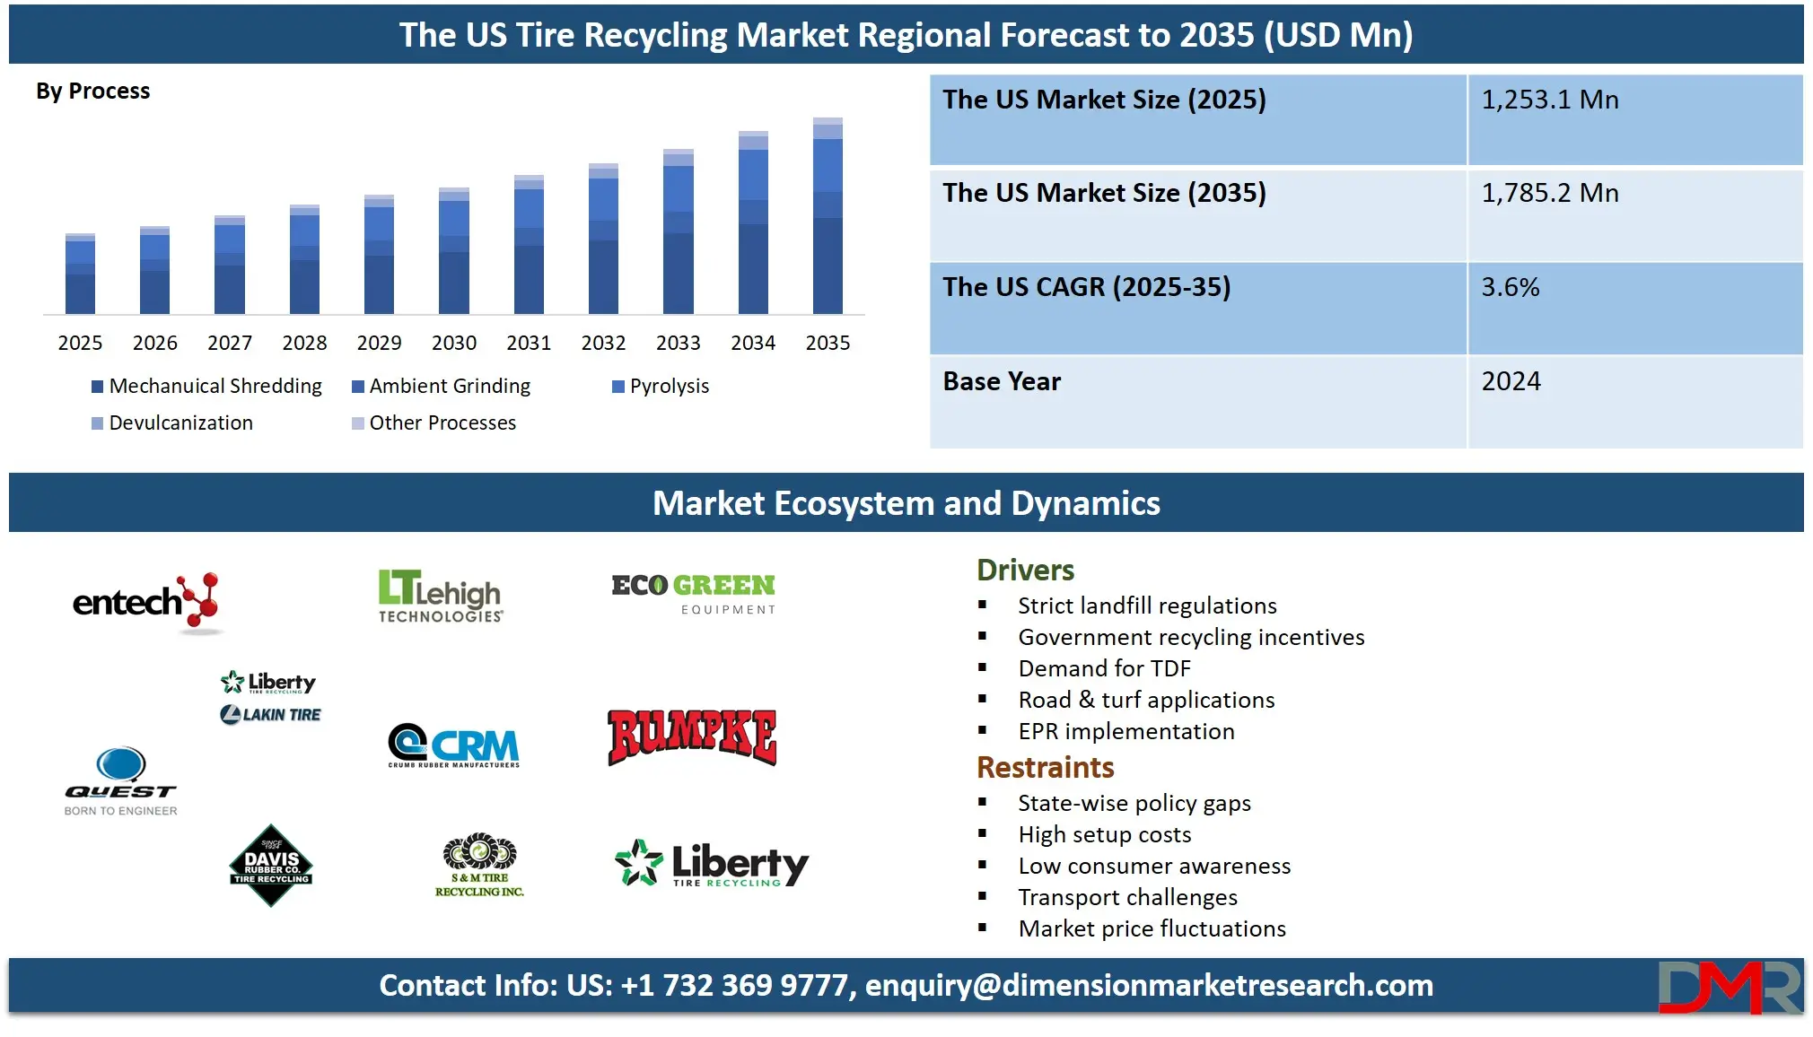
Task: Click the Eco Green Equipment logo
Action: point(694,594)
